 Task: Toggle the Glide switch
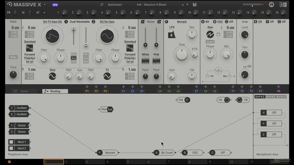pos(13,57)
